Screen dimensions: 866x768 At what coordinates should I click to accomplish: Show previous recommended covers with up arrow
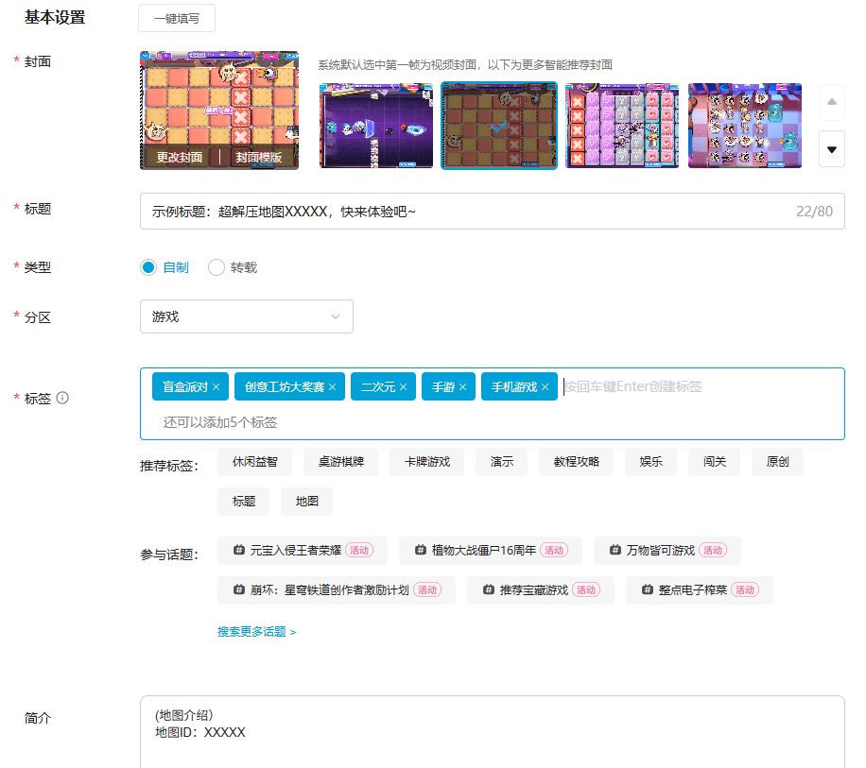832,102
